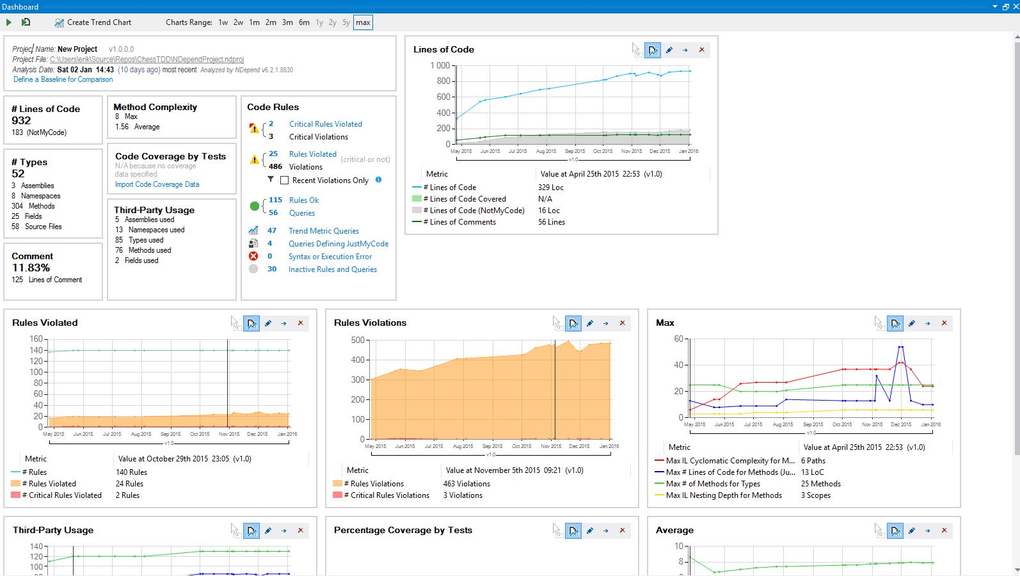Toggle chart-data display icon on Lines of Code chart
1020x576 pixels.
(x=653, y=50)
